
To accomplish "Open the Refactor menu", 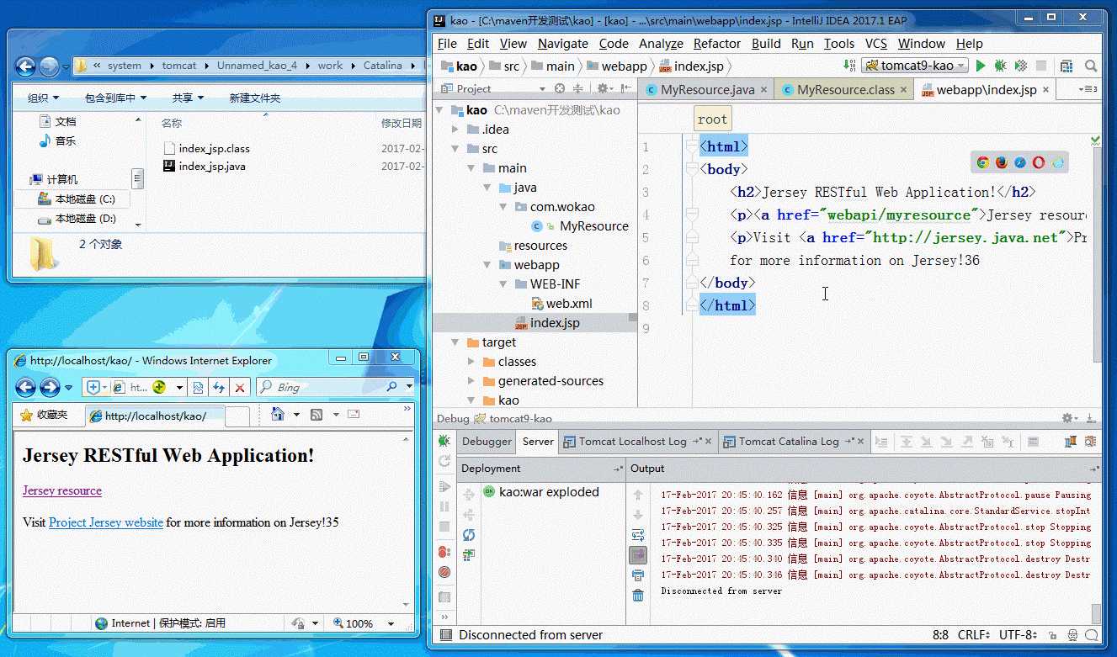I will pos(717,44).
